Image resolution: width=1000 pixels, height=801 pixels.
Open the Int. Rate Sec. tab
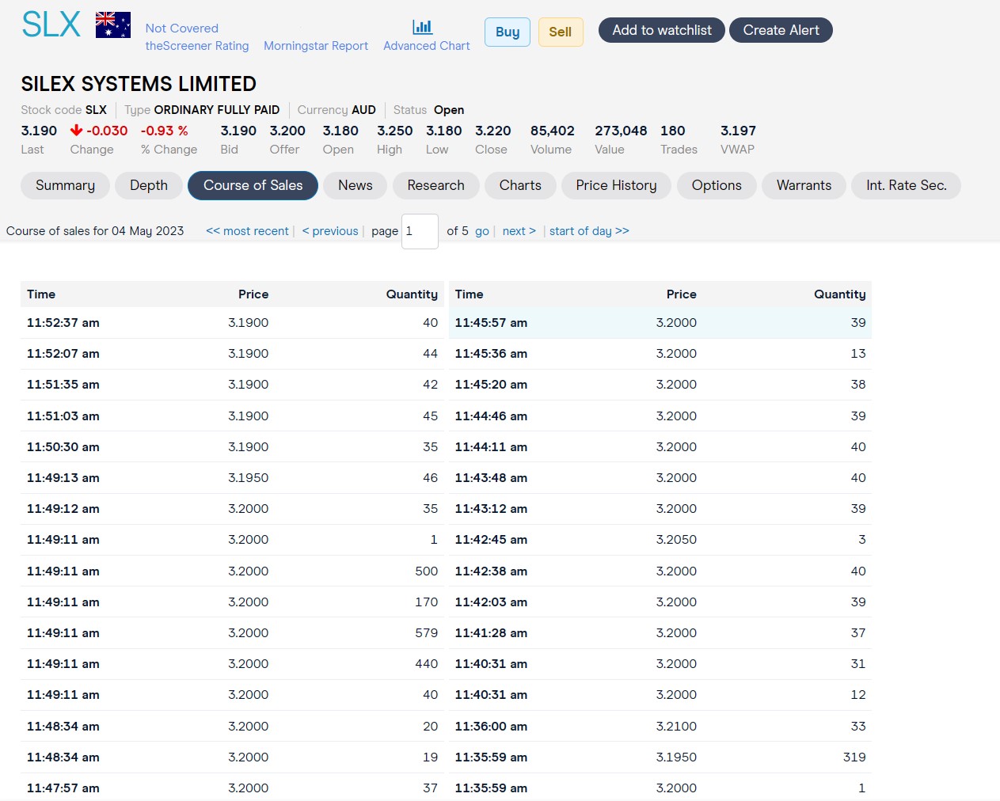click(x=906, y=185)
